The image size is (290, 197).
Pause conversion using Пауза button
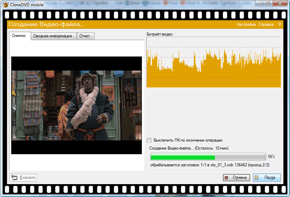(x=267, y=178)
